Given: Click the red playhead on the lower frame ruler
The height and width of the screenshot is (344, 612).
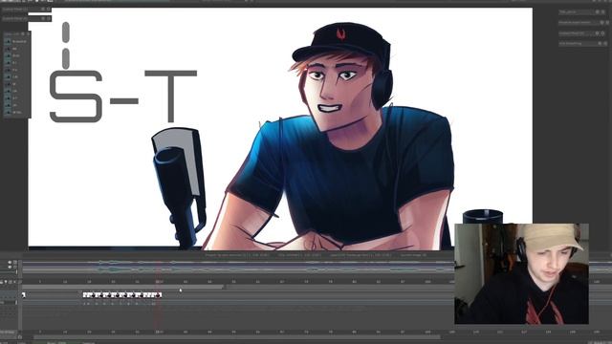Looking at the screenshot, I should [x=159, y=332].
